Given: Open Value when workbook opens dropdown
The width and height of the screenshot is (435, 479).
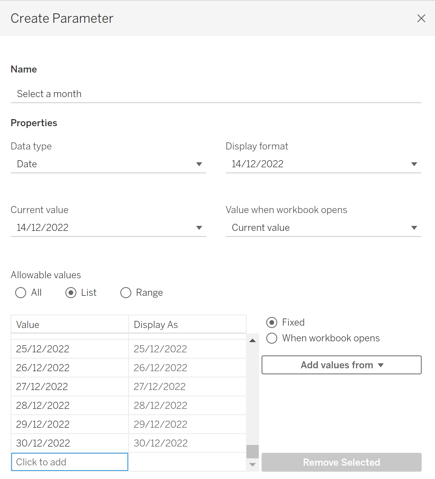Looking at the screenshot, I should point(323,228).
